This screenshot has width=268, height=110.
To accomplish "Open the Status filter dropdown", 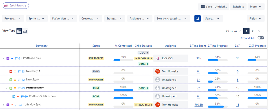I will click(115, 19).
